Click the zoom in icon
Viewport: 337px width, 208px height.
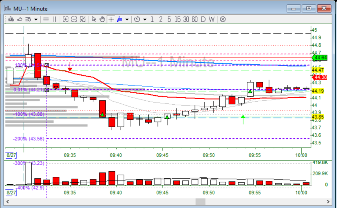click(65, 19)
